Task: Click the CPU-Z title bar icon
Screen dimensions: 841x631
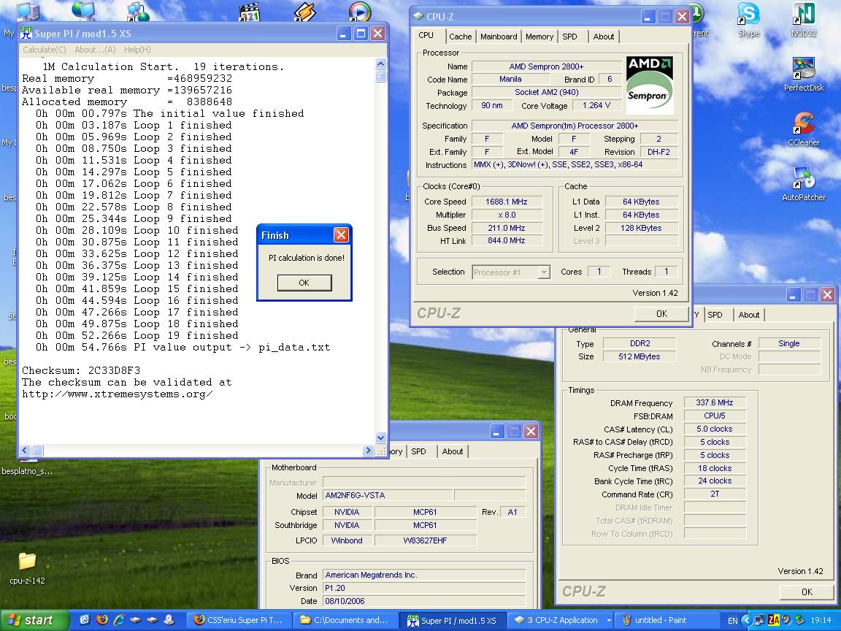Action: click(x=419, y=17)
